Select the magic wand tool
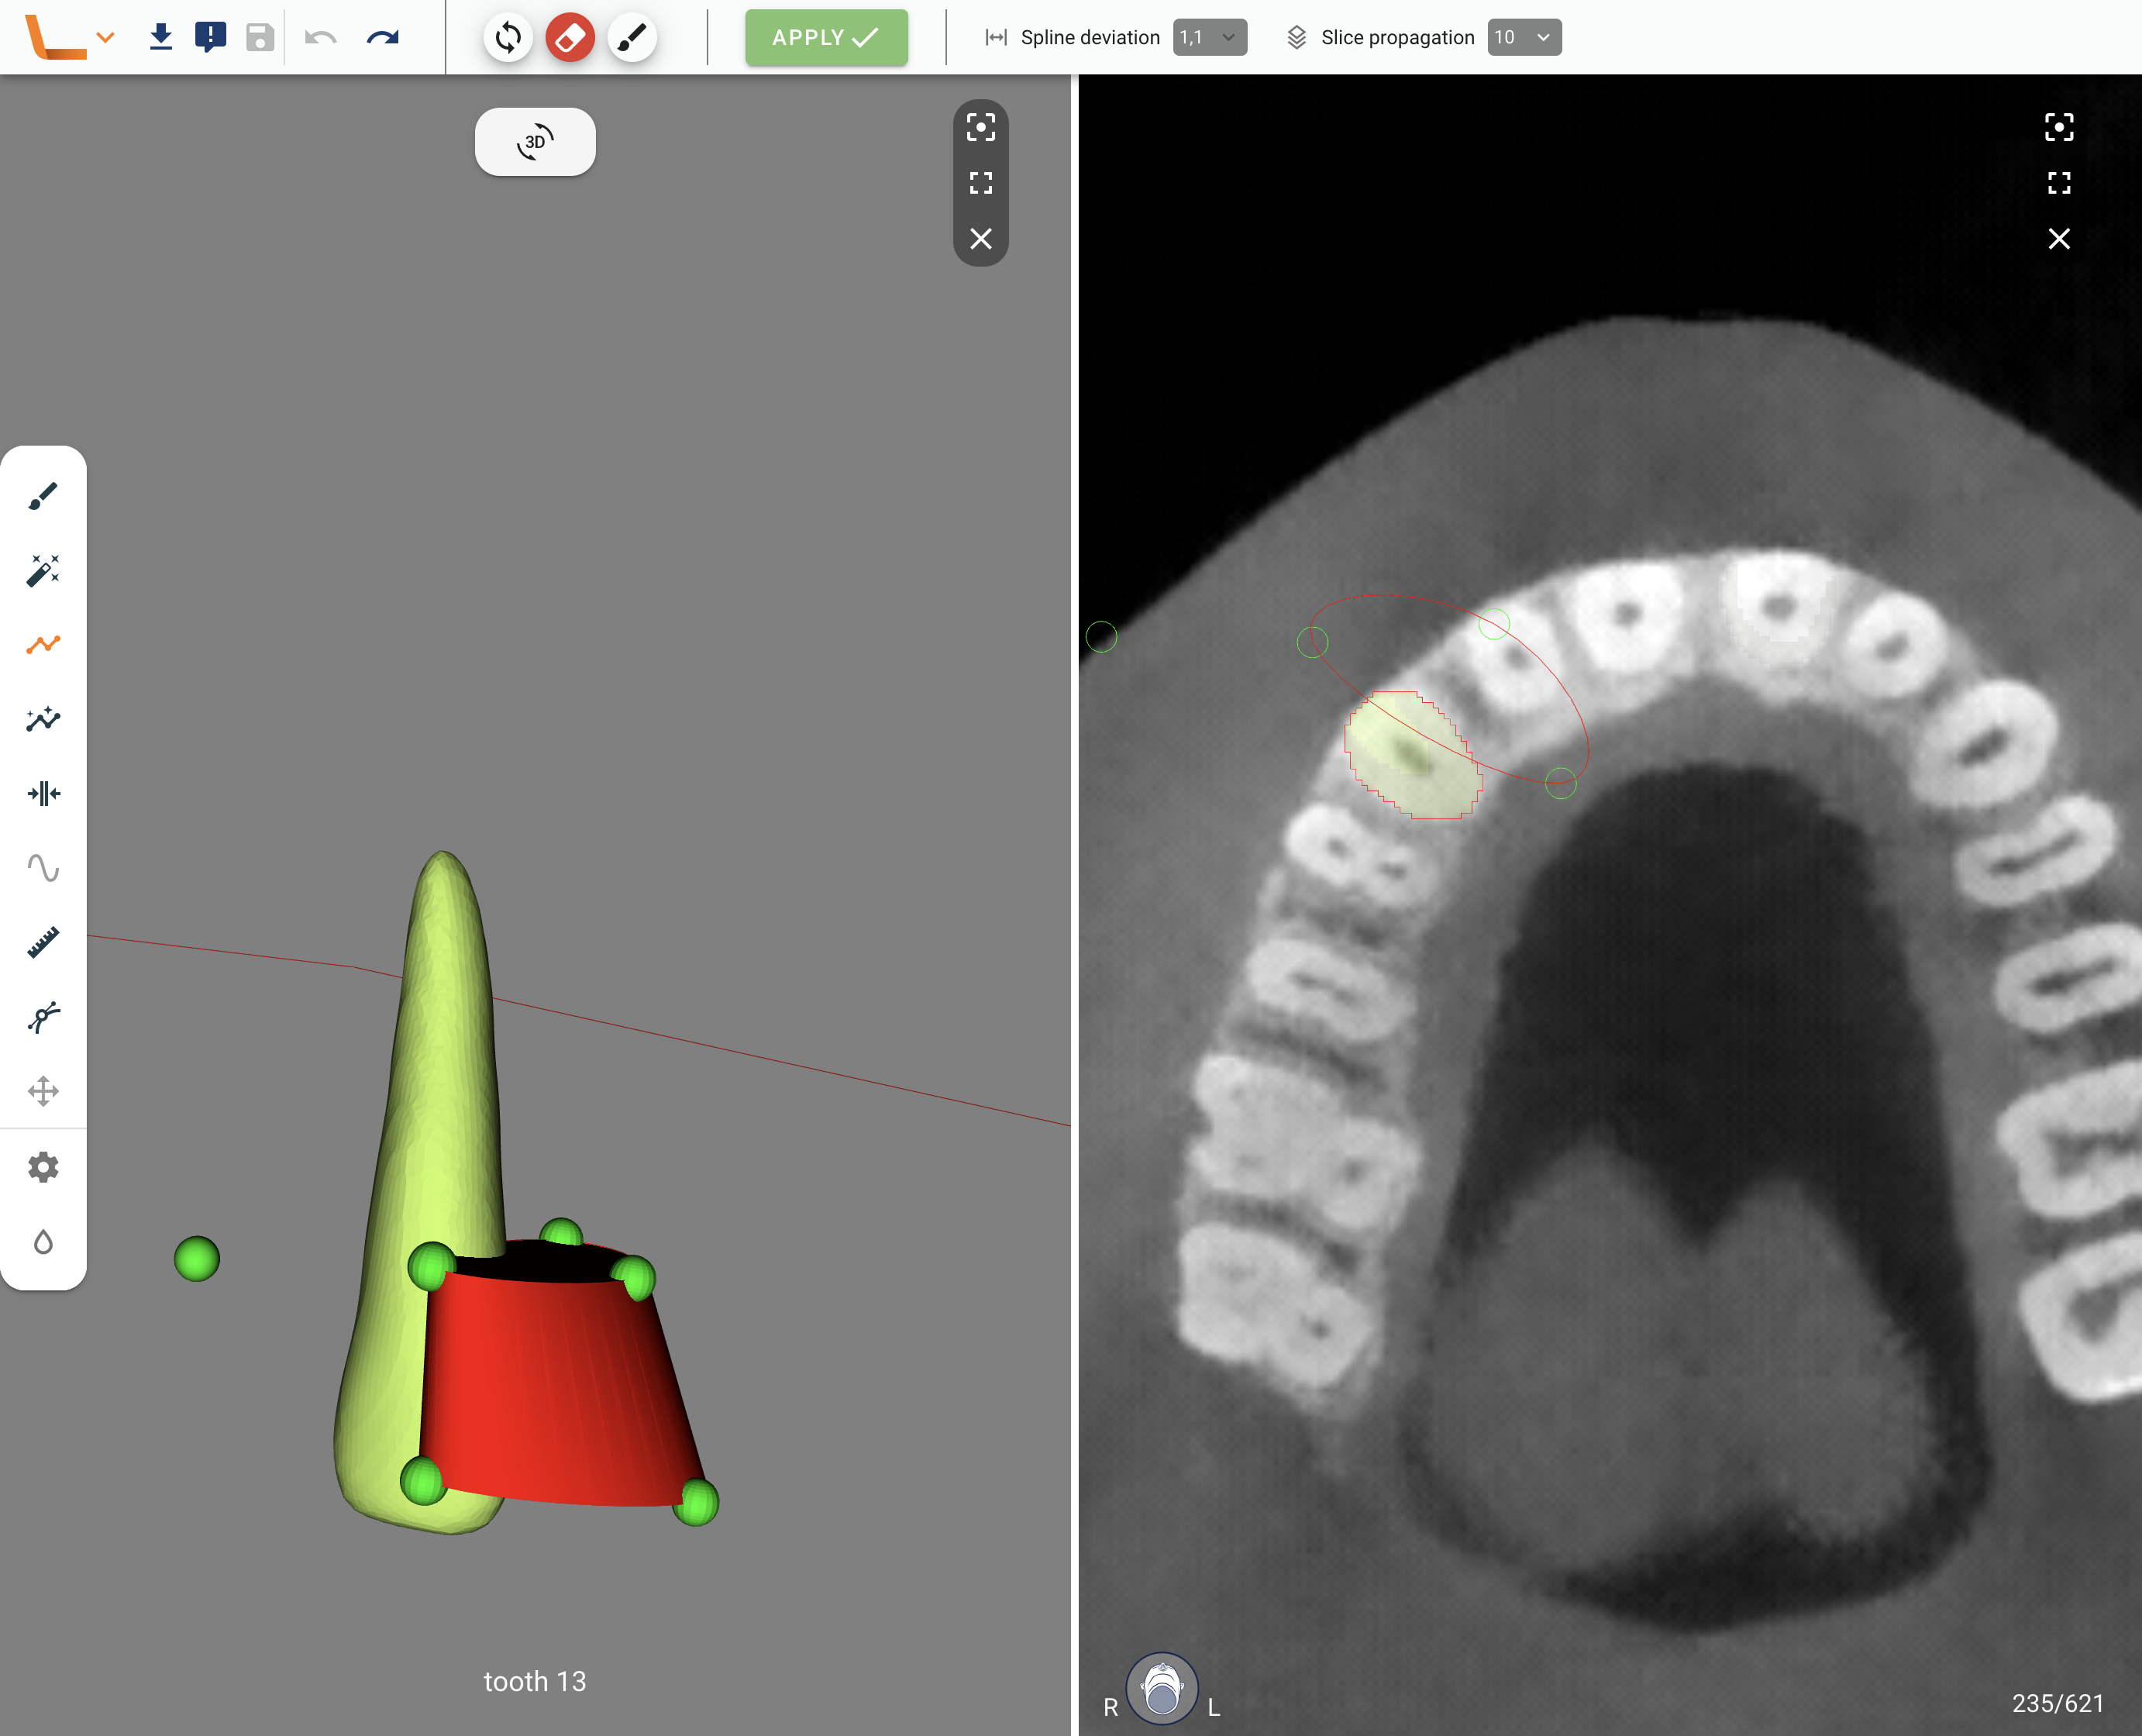 (43, 570)
